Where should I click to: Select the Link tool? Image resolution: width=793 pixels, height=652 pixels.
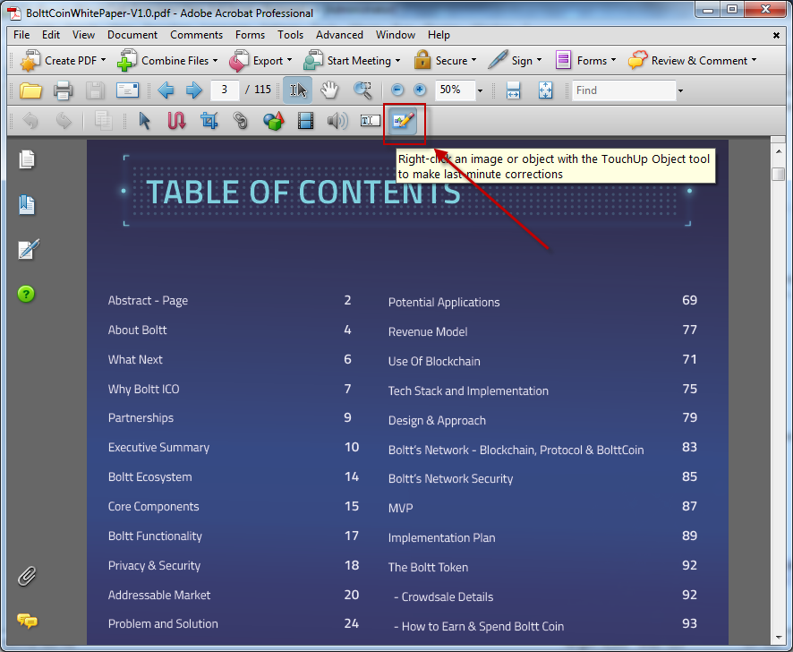241,121
